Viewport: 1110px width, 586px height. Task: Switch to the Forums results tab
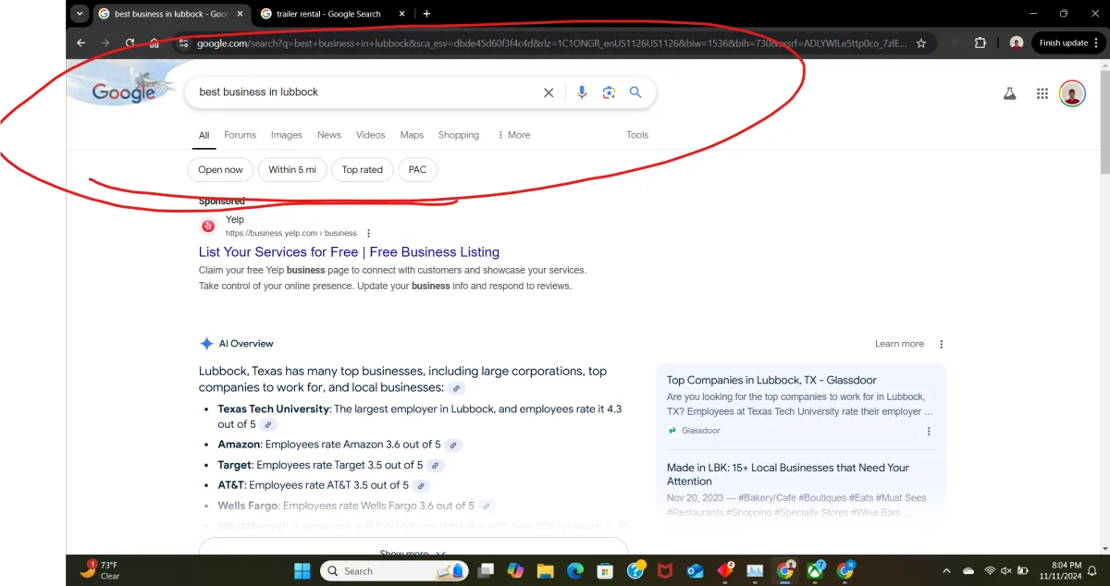pos(240,135)
